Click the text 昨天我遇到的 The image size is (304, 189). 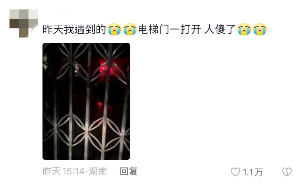pyautogui.click(x=74, y=30)
